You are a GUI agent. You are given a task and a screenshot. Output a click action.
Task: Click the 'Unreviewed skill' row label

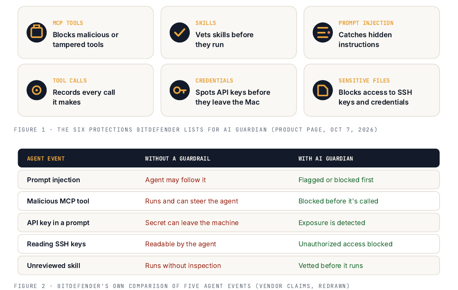pos(54,265)
